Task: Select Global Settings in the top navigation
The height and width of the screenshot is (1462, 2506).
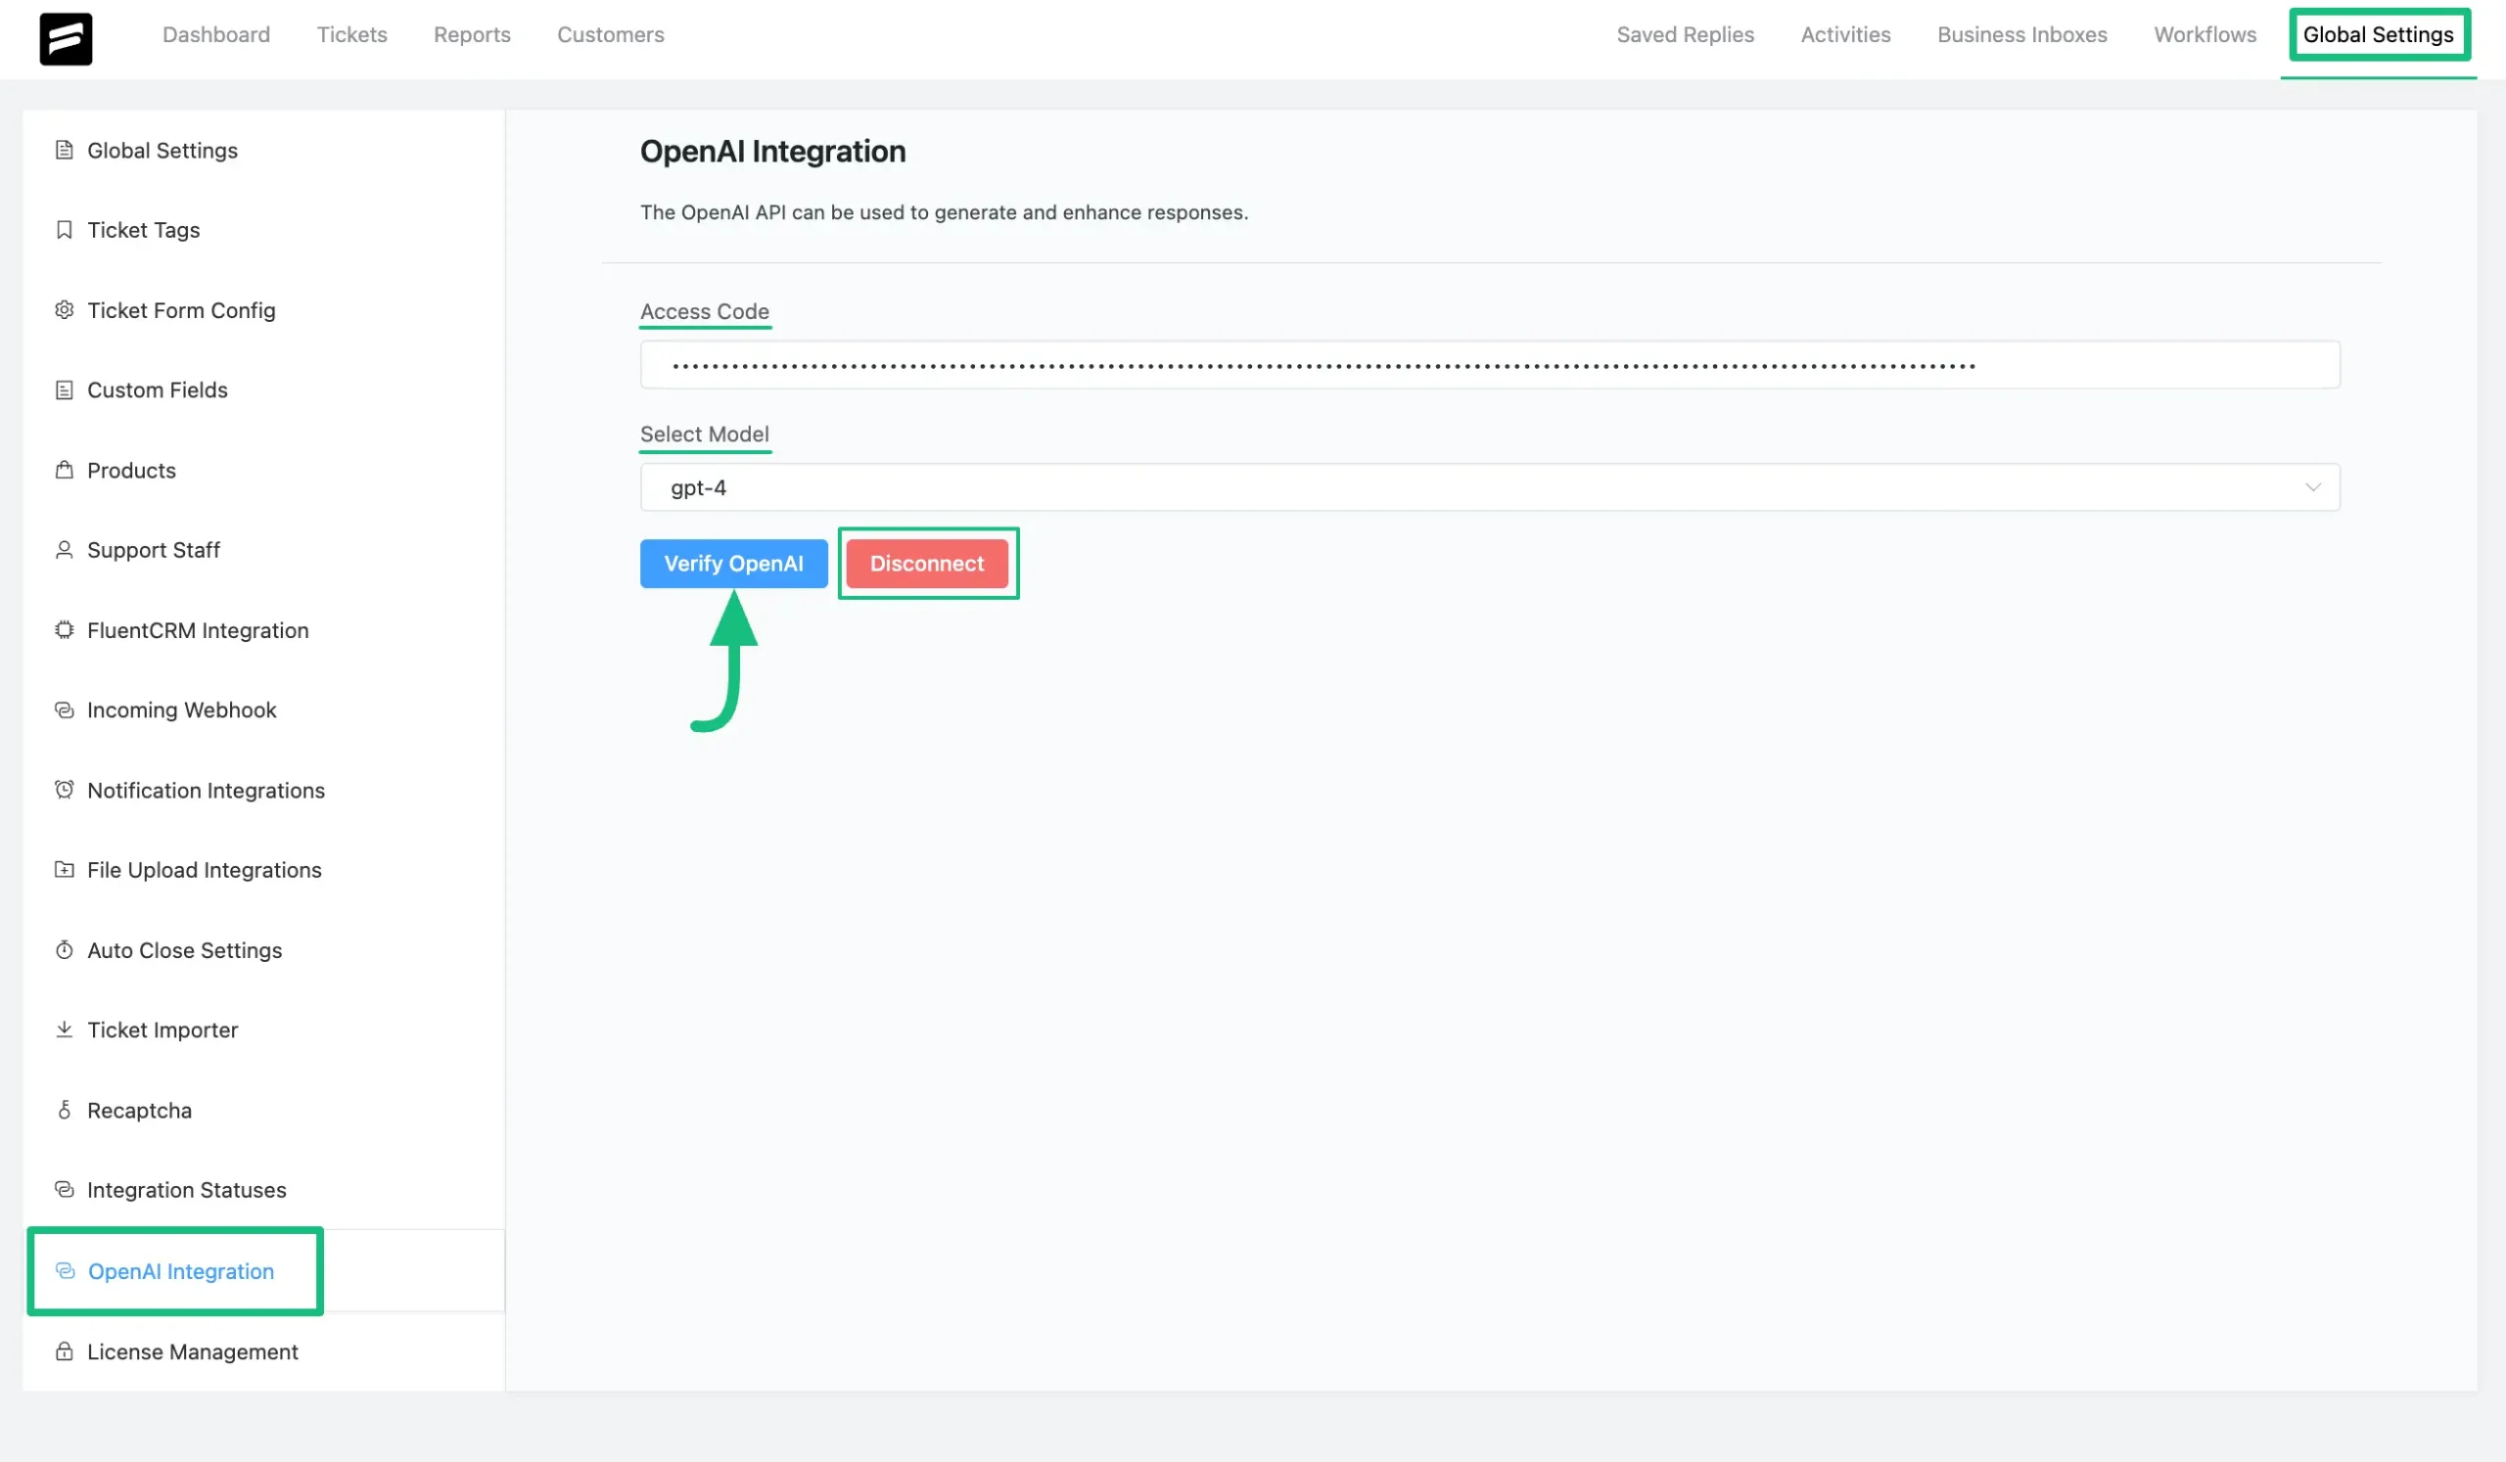Action: pyautogui.click(x=2378, y=35)
